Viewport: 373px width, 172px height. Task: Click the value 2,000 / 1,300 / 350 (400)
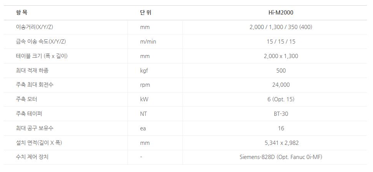pos(281,27)
